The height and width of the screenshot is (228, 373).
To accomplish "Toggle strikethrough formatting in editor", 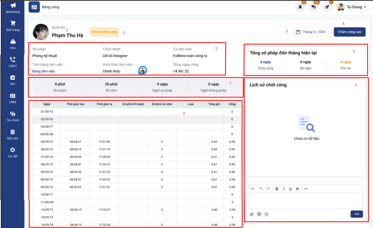I will click(x=297, y=189).
